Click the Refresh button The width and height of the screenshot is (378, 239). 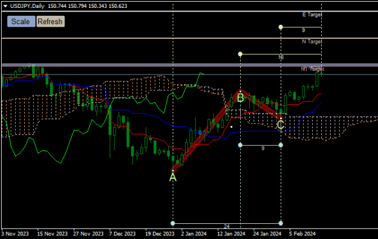[50, 21]
